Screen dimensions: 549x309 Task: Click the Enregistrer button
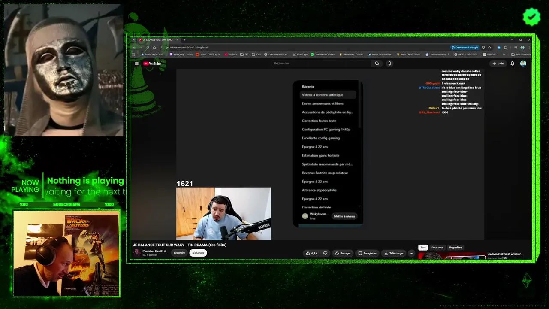(368, 253)
